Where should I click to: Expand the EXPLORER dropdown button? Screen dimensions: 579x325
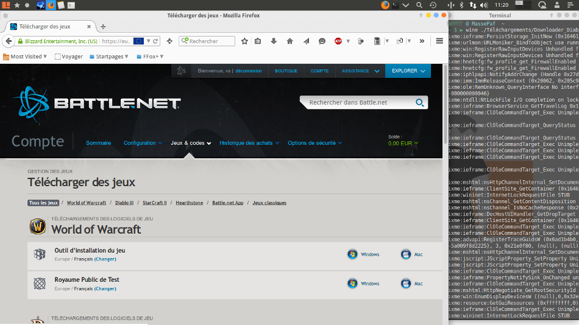(408, 71)
